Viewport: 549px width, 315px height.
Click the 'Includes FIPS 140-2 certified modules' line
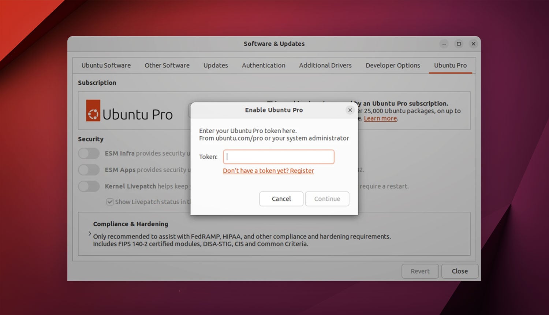coord(201,244)
